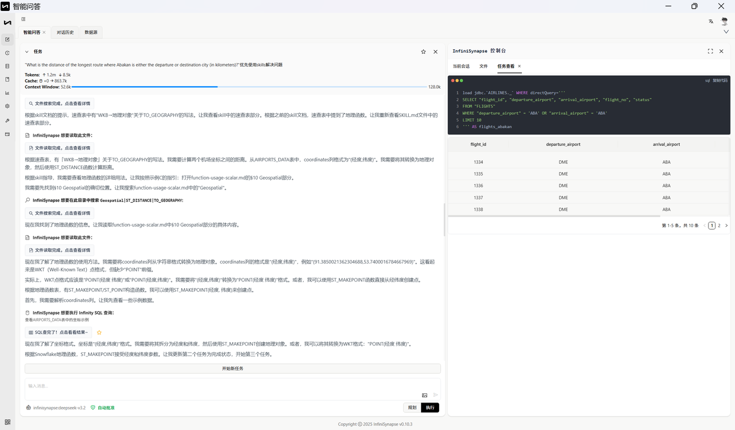Open the 当前会话 console tab
735x430 pixels.
461,66
